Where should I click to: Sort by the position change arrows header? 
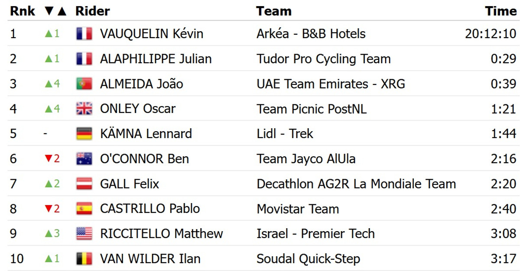click(56, 11)
